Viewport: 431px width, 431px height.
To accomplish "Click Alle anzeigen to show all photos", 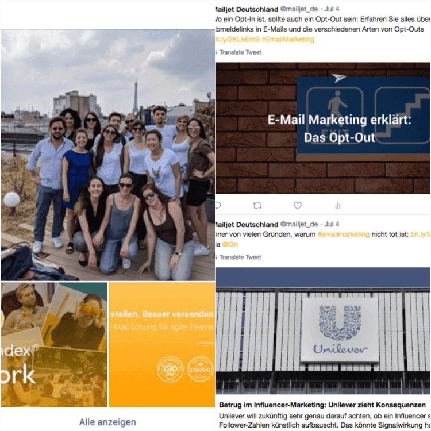I will tap(108, 422).
